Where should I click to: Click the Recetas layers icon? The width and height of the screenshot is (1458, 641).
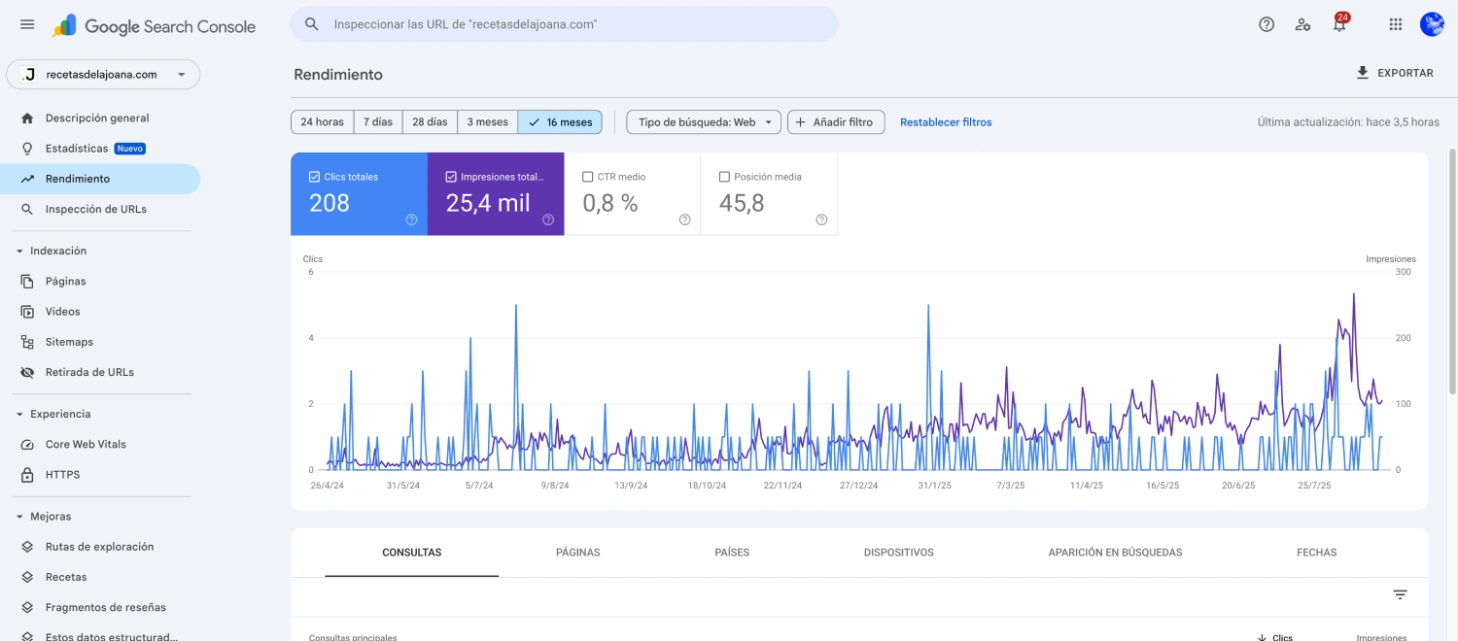pyautogui.click(x=27, y=577)
